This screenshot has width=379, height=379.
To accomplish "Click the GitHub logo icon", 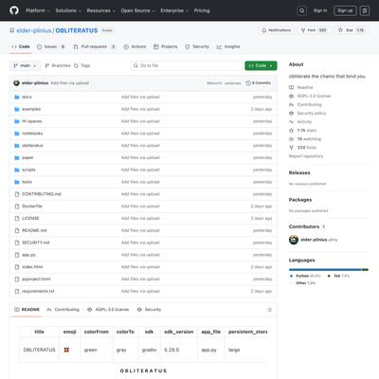I will [14, 10].
